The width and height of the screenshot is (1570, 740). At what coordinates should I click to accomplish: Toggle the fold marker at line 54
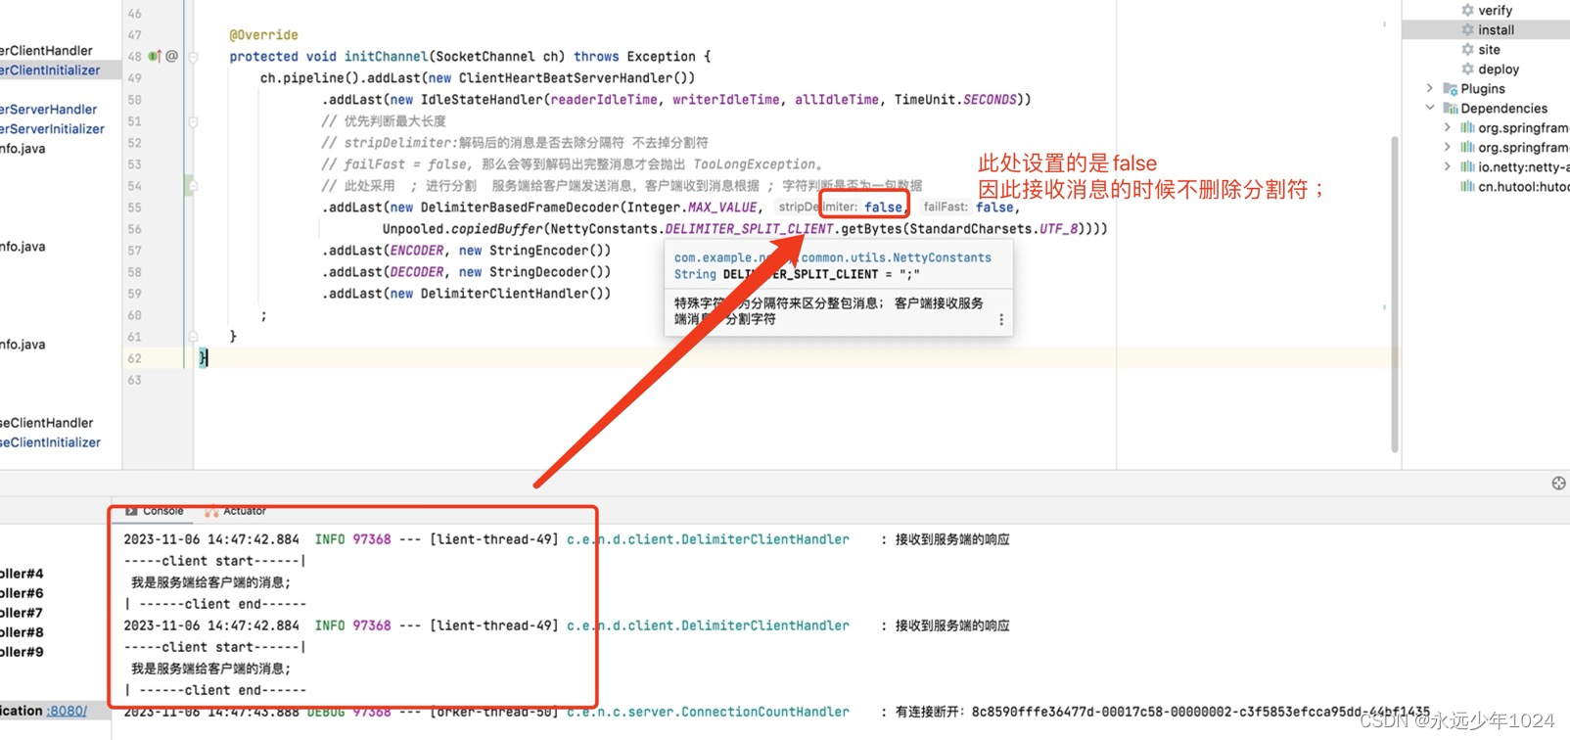pos(193,185)
